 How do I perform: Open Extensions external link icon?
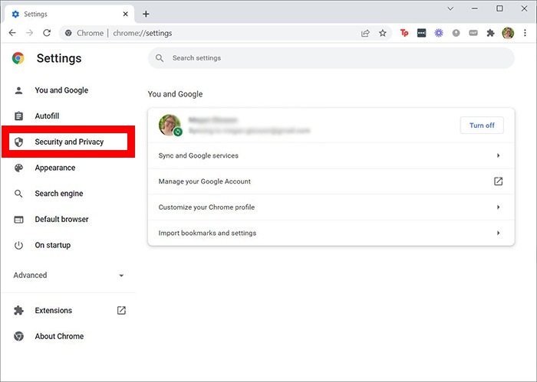[x=121, y=310]
